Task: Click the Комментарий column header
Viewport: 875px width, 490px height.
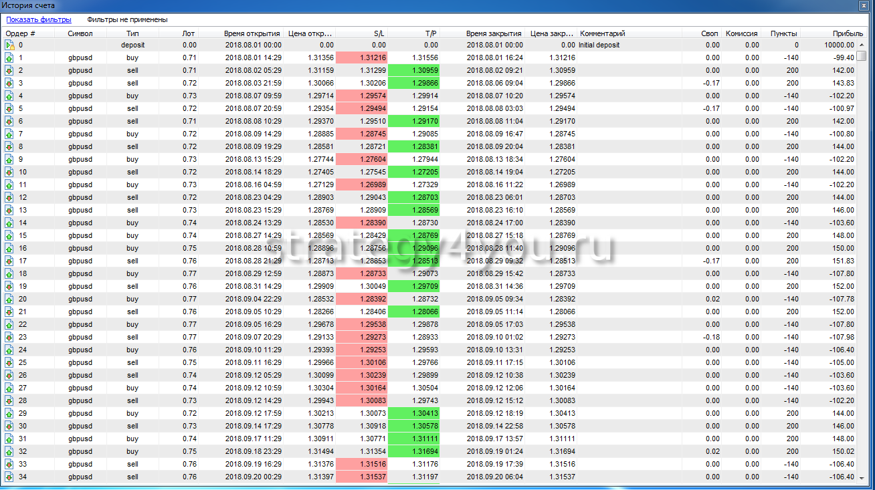Action: (602, 33)
